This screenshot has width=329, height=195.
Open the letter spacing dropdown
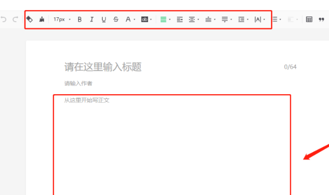tap(260, 20)
